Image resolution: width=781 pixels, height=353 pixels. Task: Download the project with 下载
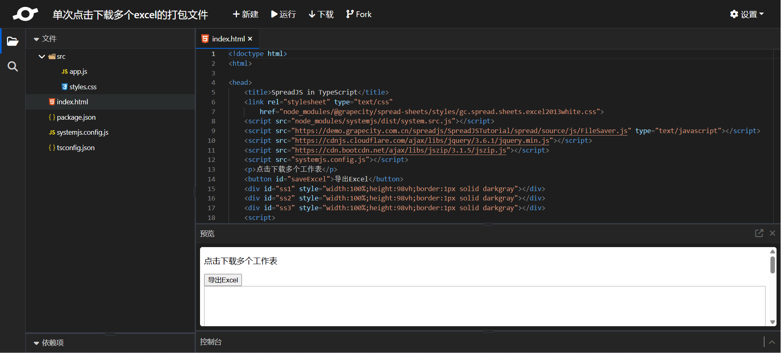click(x=321, y=14)
